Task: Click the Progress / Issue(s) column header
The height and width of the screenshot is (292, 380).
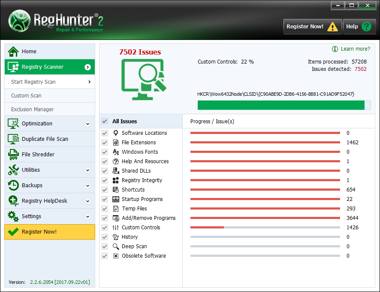Action: tap(212, 122)
